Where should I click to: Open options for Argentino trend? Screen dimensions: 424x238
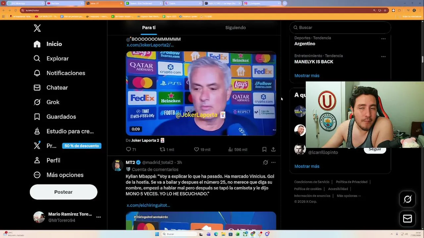383,39
